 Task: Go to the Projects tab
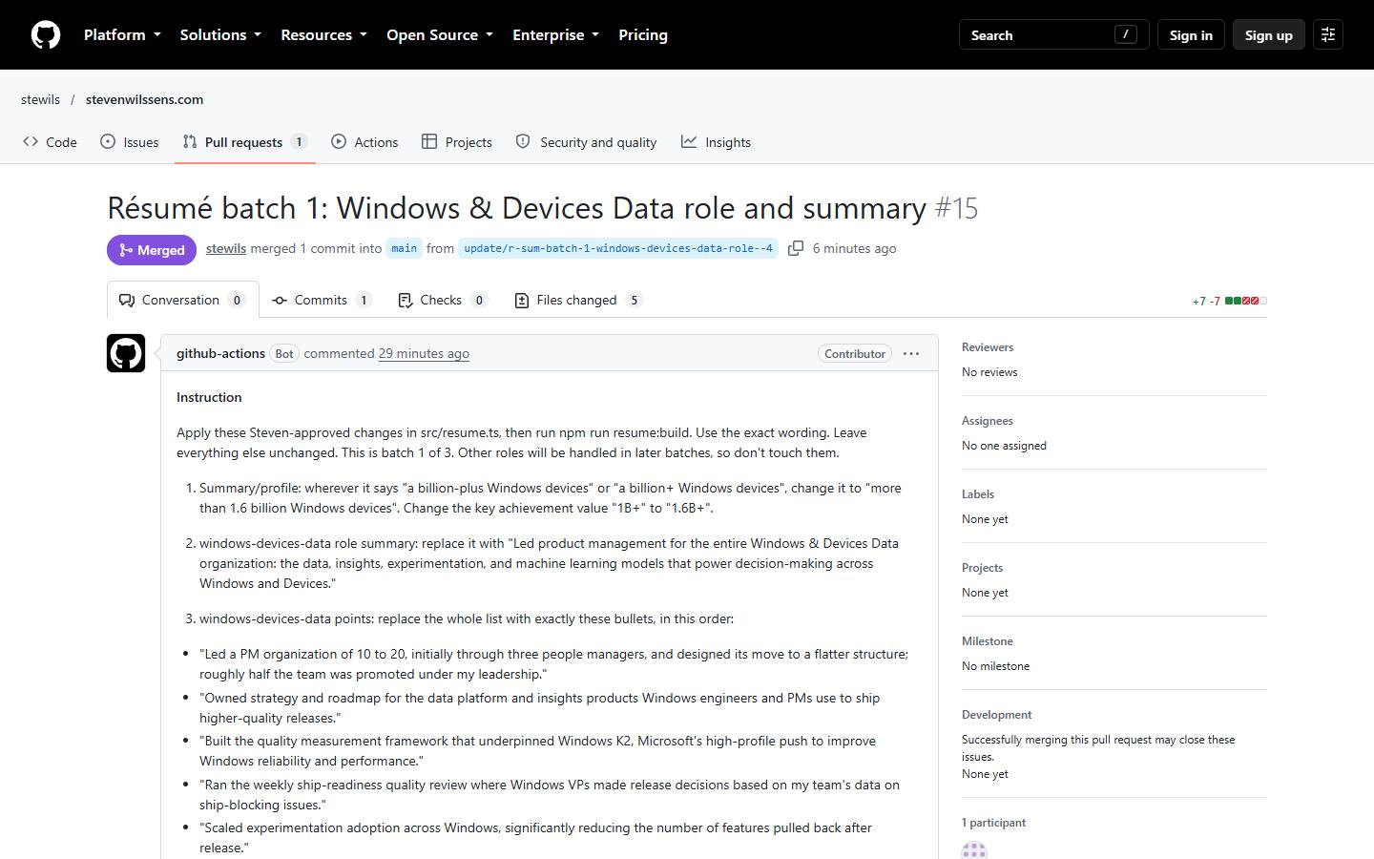click(x=457, y=142)
